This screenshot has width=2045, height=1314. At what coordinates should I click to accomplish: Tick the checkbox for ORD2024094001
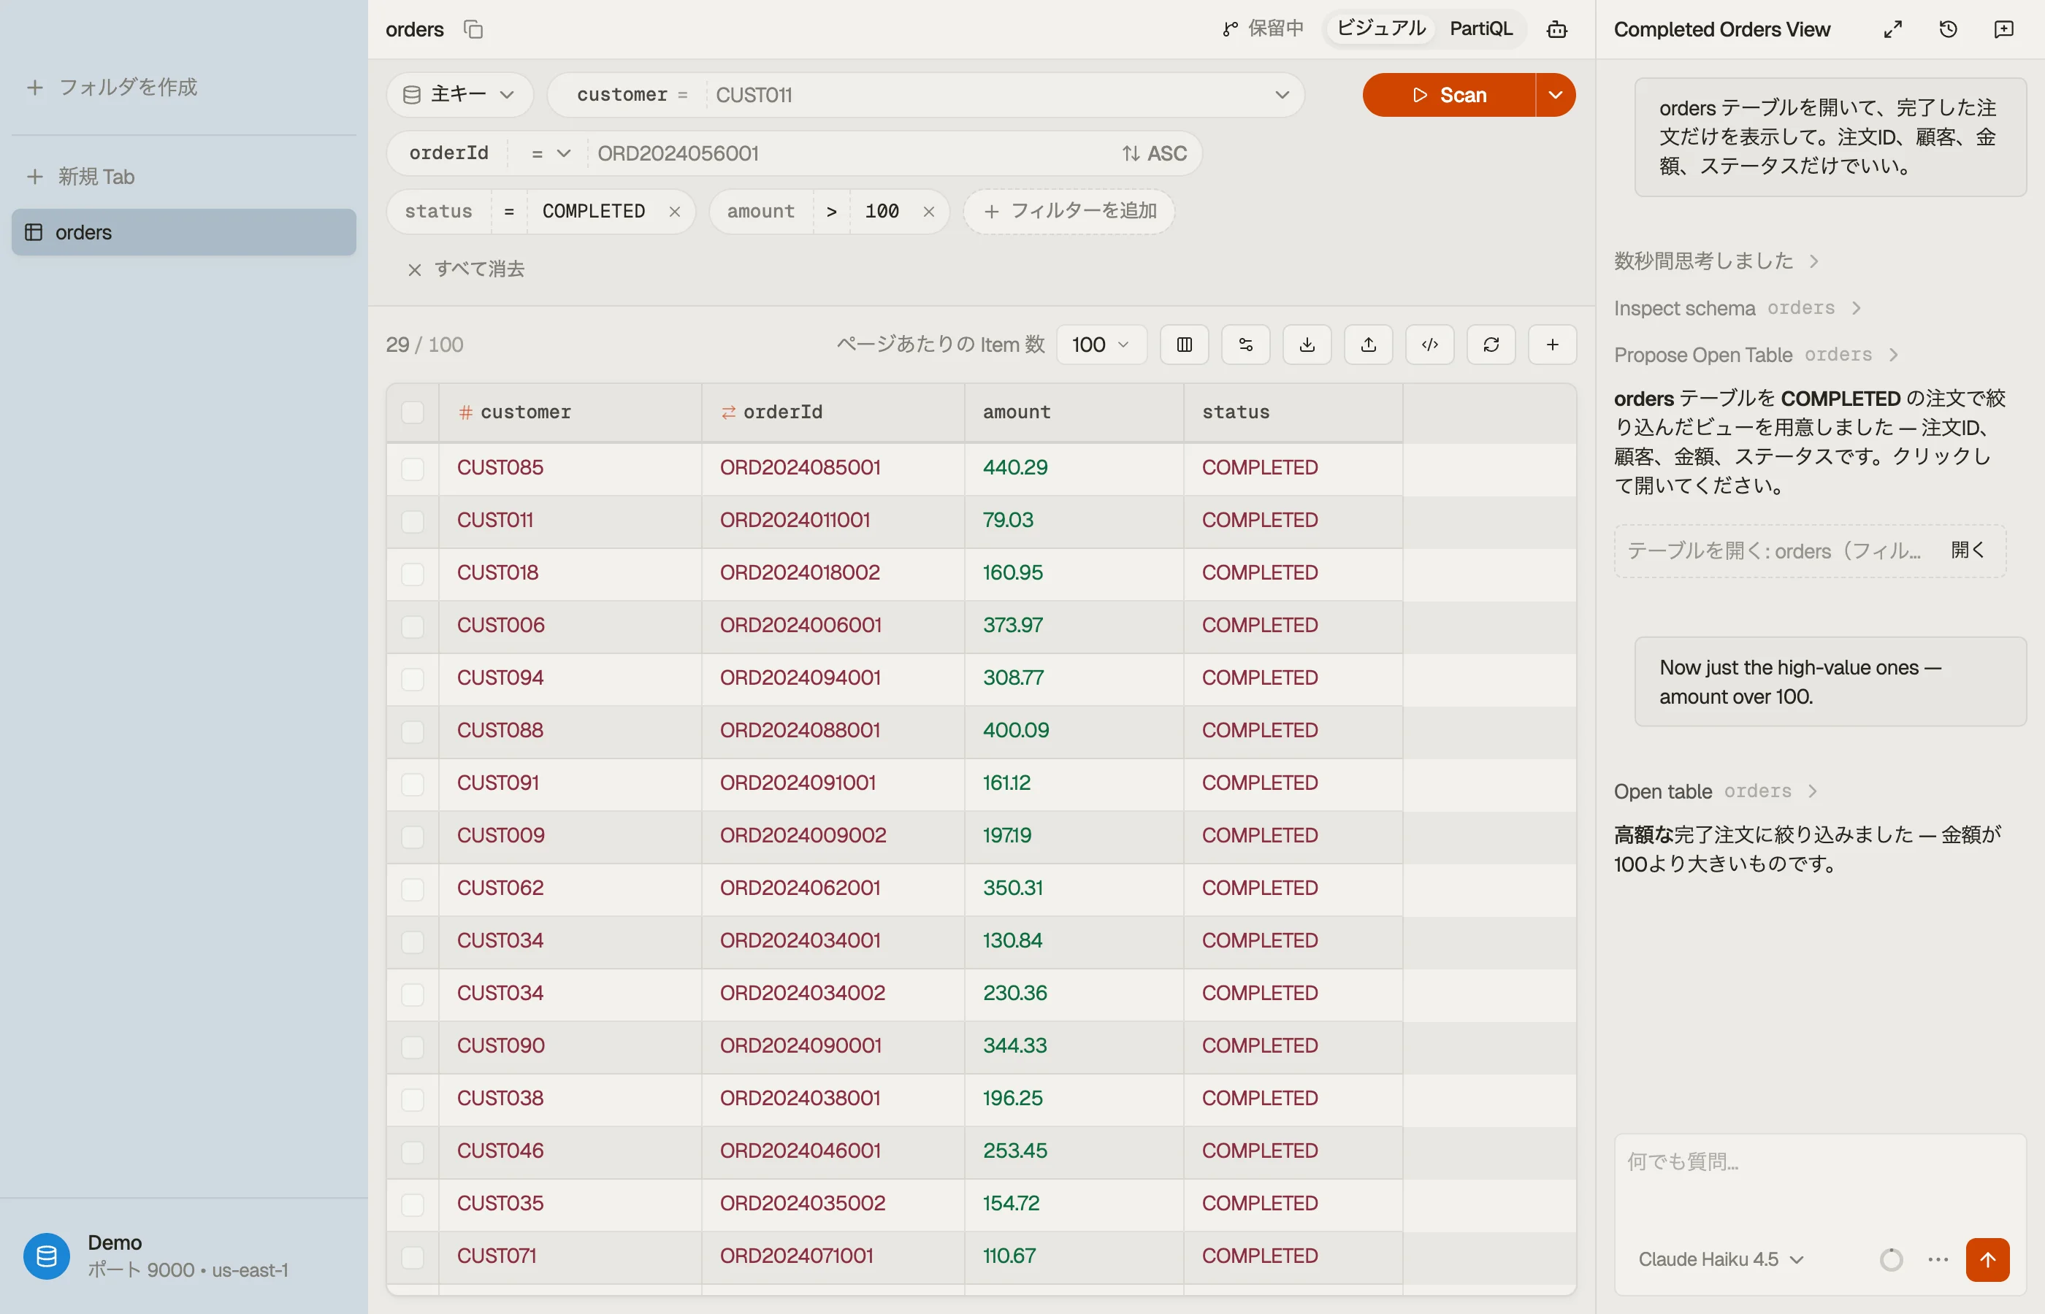tap(412, 679)
